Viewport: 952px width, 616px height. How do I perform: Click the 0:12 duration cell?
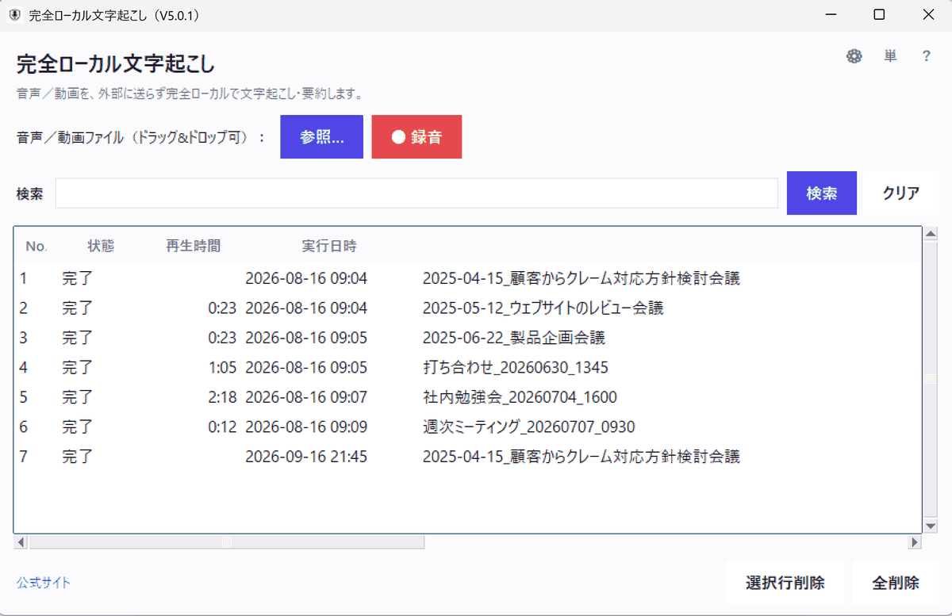[x=222, y=427]
